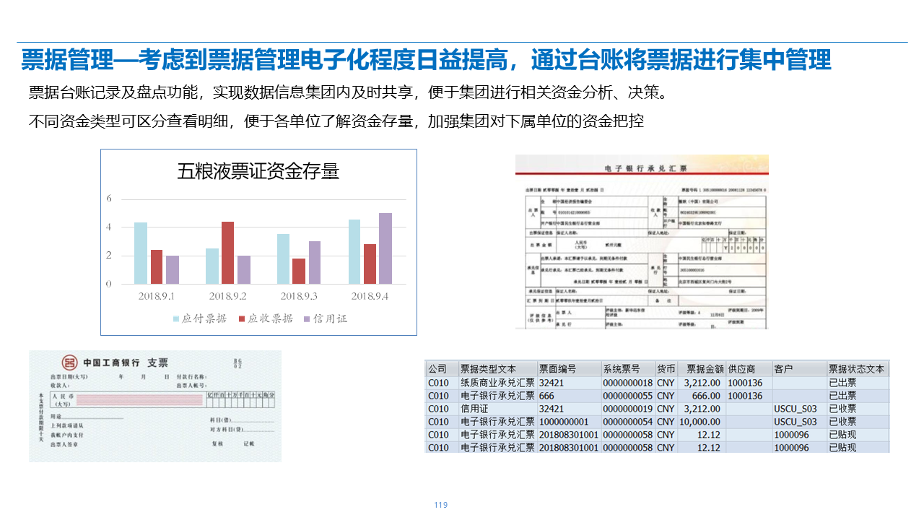Click the 票面编号 column header
This screenshot has width=924, height=520.
569,369
